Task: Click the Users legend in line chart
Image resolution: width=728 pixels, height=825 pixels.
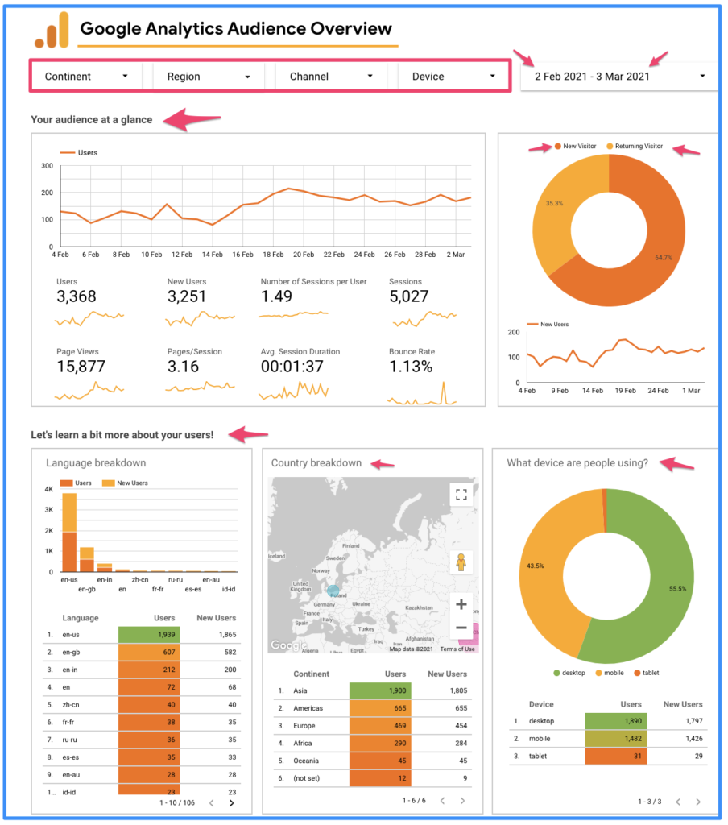Action: point(79,152)
